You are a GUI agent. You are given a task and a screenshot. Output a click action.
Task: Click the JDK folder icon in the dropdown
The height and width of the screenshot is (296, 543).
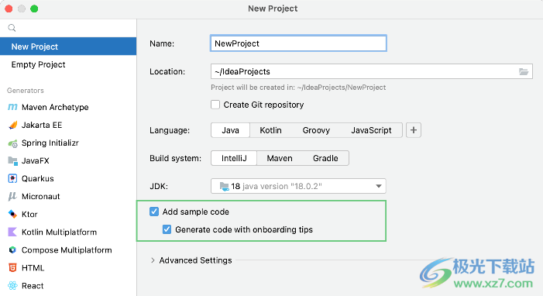[x=224, y=187]
